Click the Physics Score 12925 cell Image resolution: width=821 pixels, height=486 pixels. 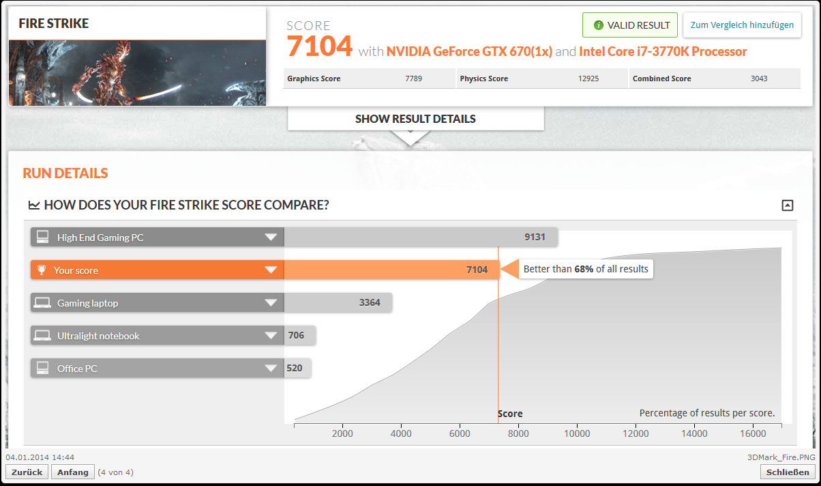tap(541, 78)
